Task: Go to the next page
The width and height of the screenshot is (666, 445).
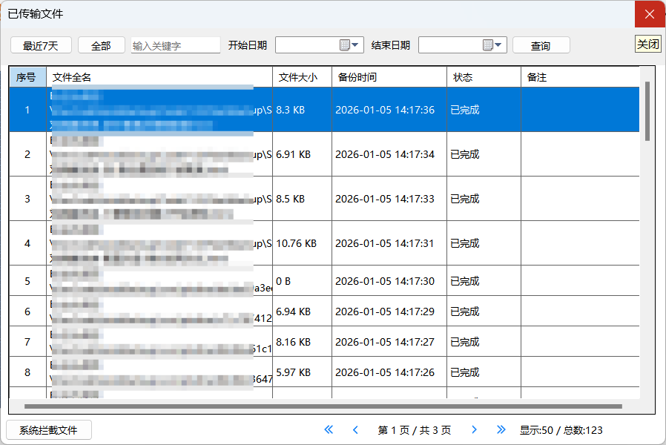Action: coord(475,429)
